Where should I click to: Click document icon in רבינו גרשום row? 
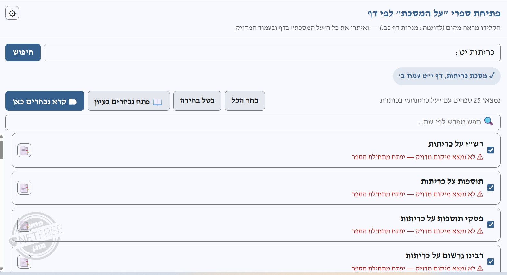24,262
